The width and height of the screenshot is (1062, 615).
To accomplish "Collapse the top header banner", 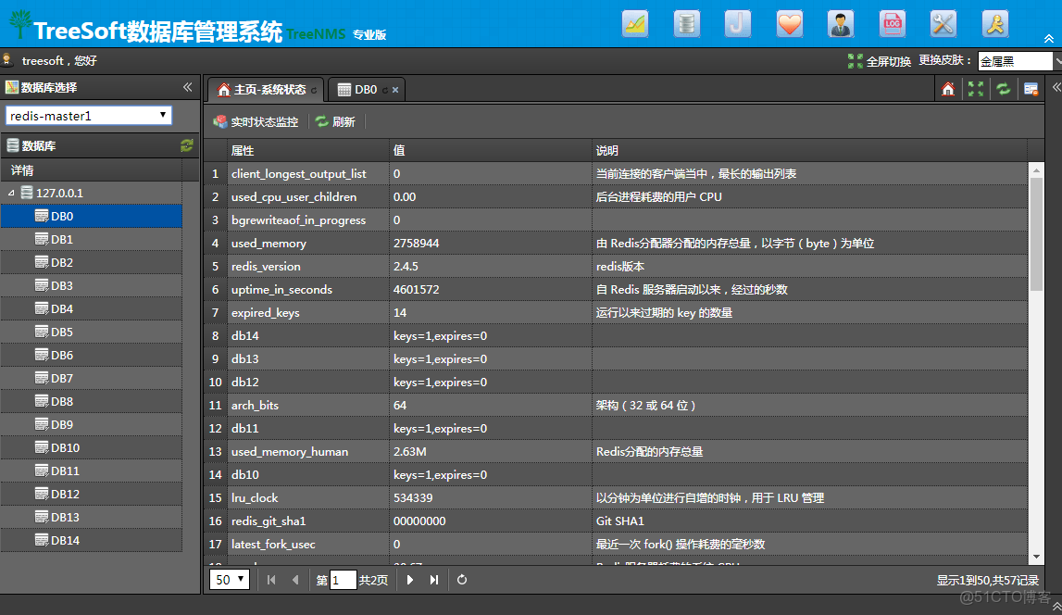I will click(x=1048, y=39).
